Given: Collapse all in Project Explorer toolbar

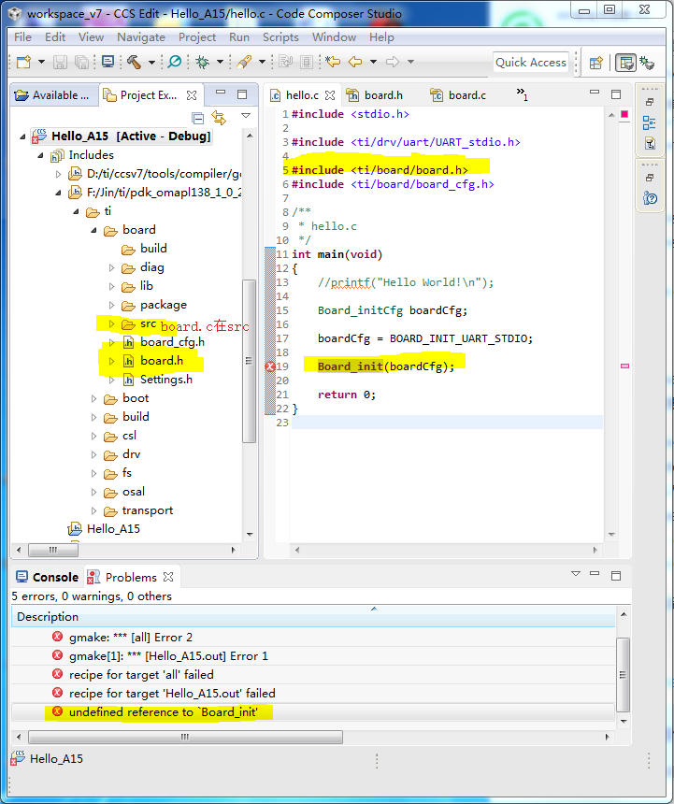Looking at the screenshot, I should point(197,118).
